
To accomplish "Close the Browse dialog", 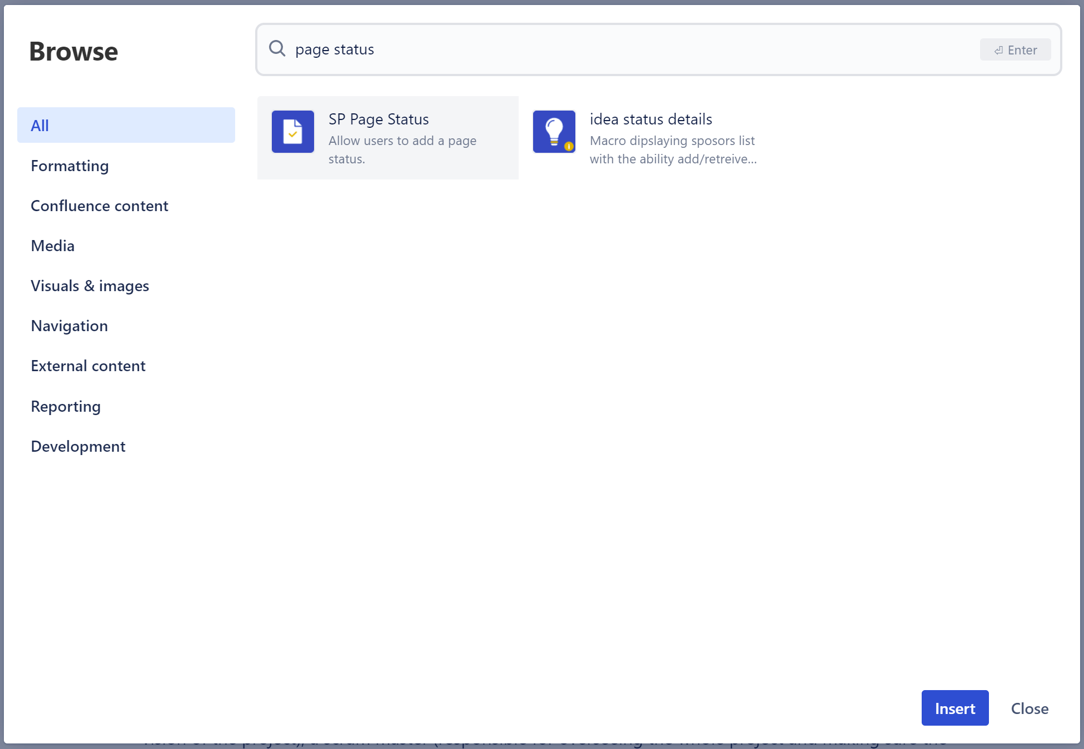I will click(1030, 708).
